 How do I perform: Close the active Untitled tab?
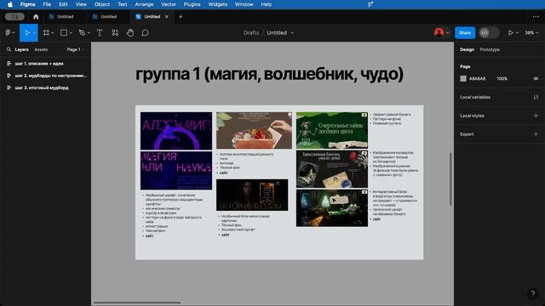pos(167,17)
